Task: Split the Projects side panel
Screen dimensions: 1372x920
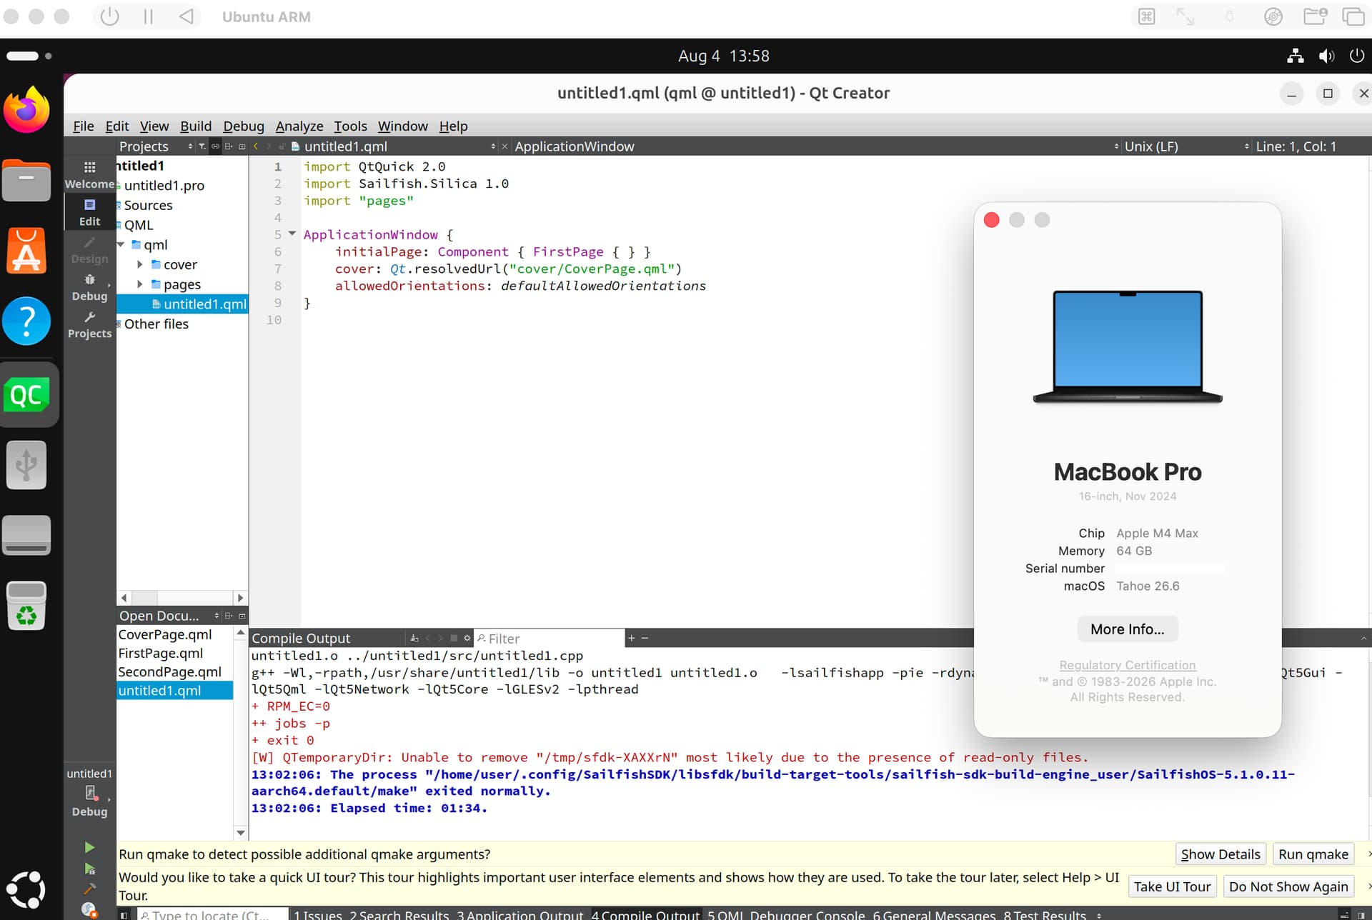Action: pyautogui.click(x=229, y=146)
